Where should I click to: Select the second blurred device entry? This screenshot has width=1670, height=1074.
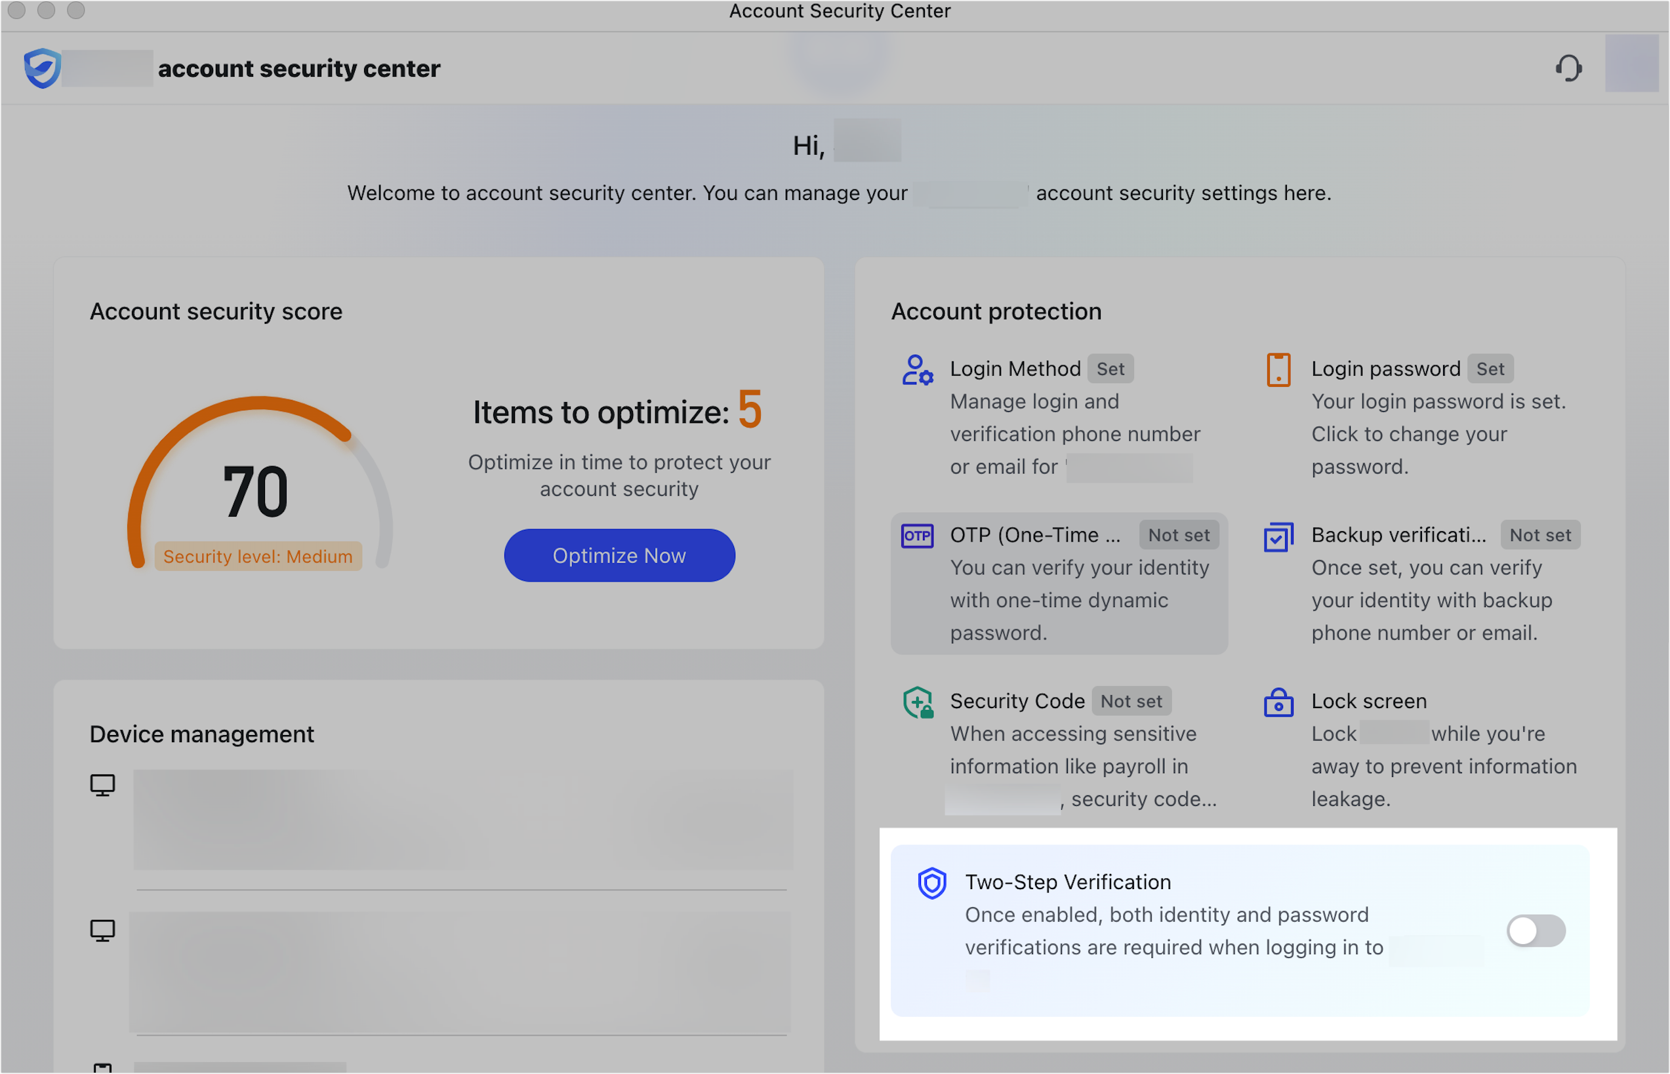[x=460, y=973]
